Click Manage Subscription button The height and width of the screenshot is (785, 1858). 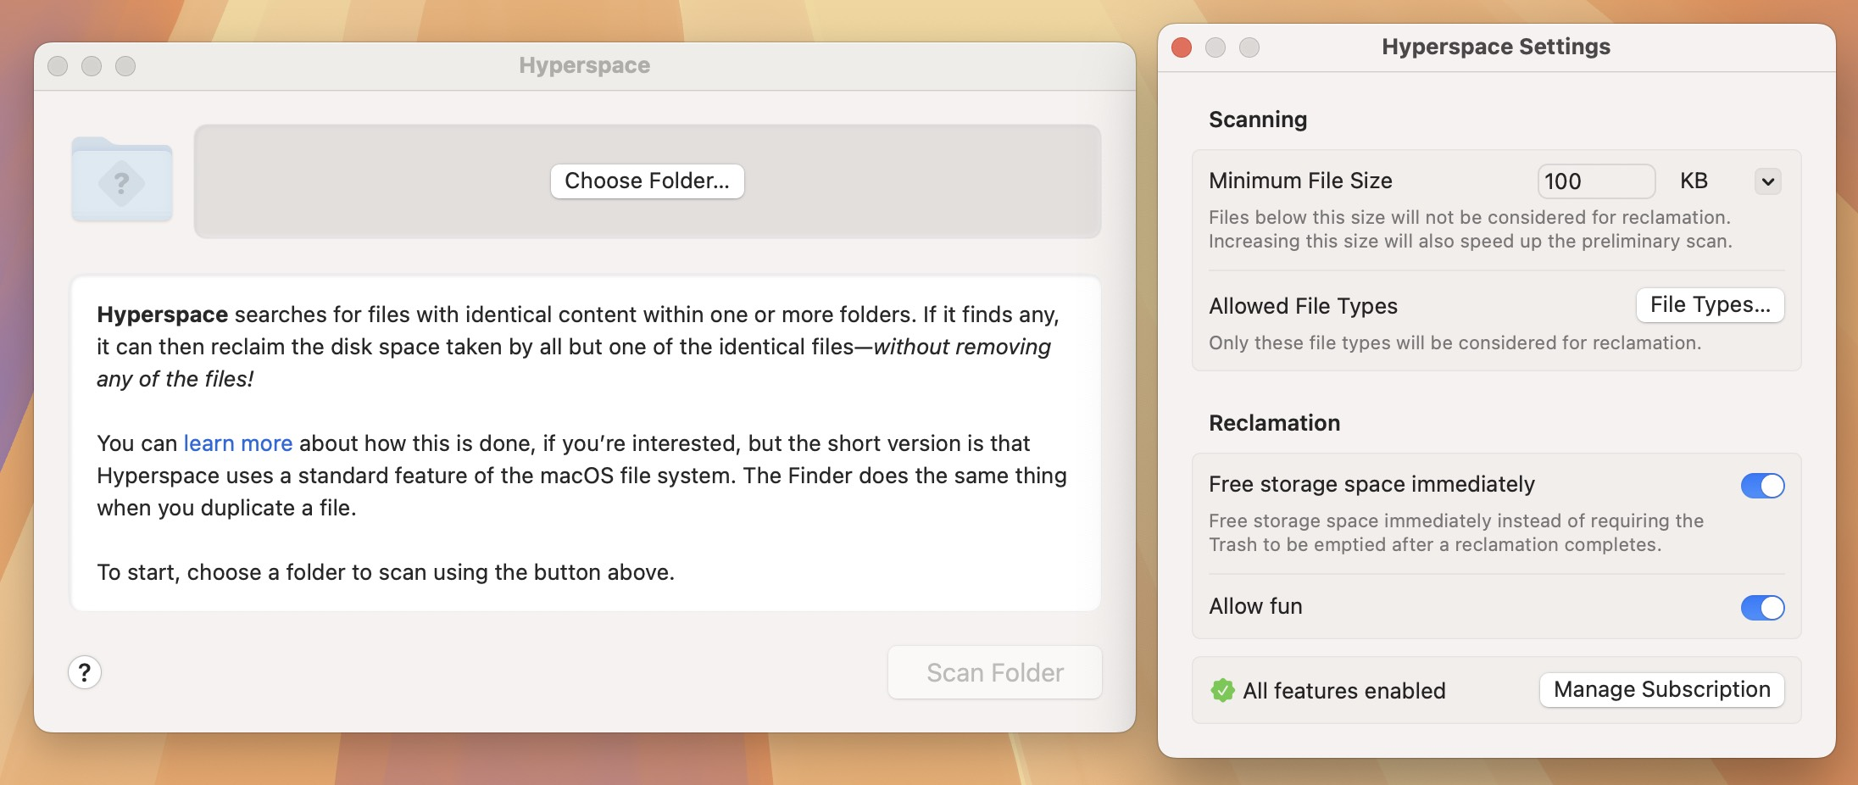(x=1662, y=689)
